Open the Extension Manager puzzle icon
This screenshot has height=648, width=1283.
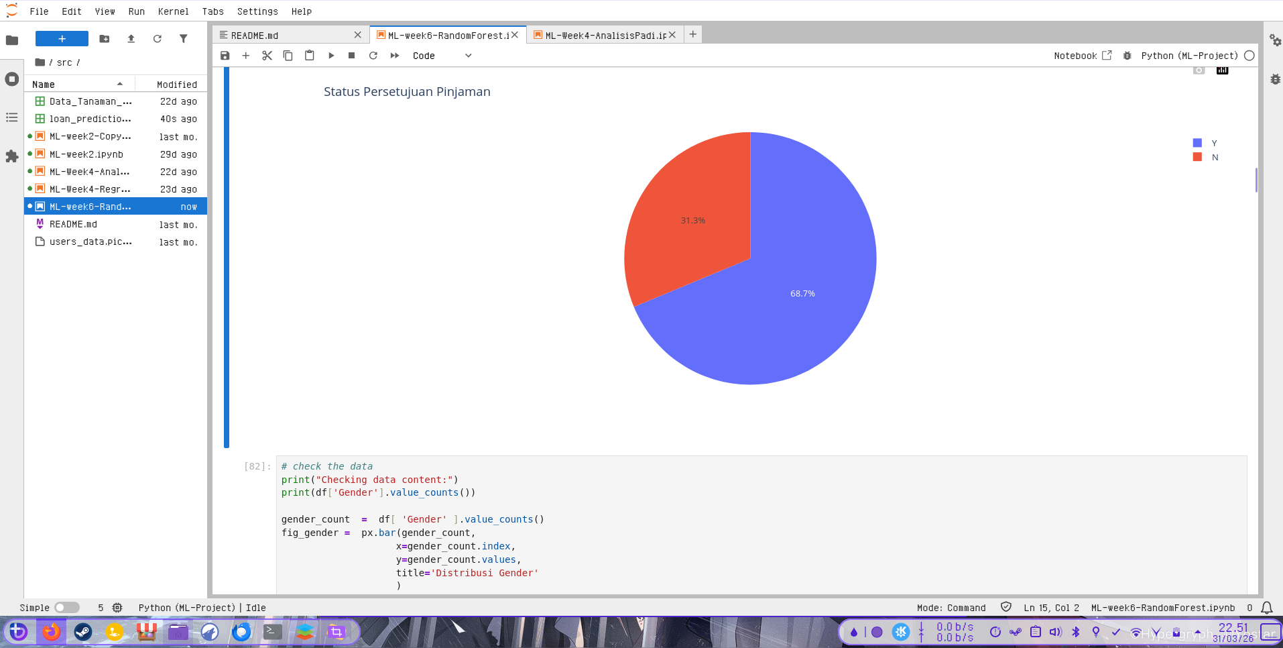coord(11,156)
